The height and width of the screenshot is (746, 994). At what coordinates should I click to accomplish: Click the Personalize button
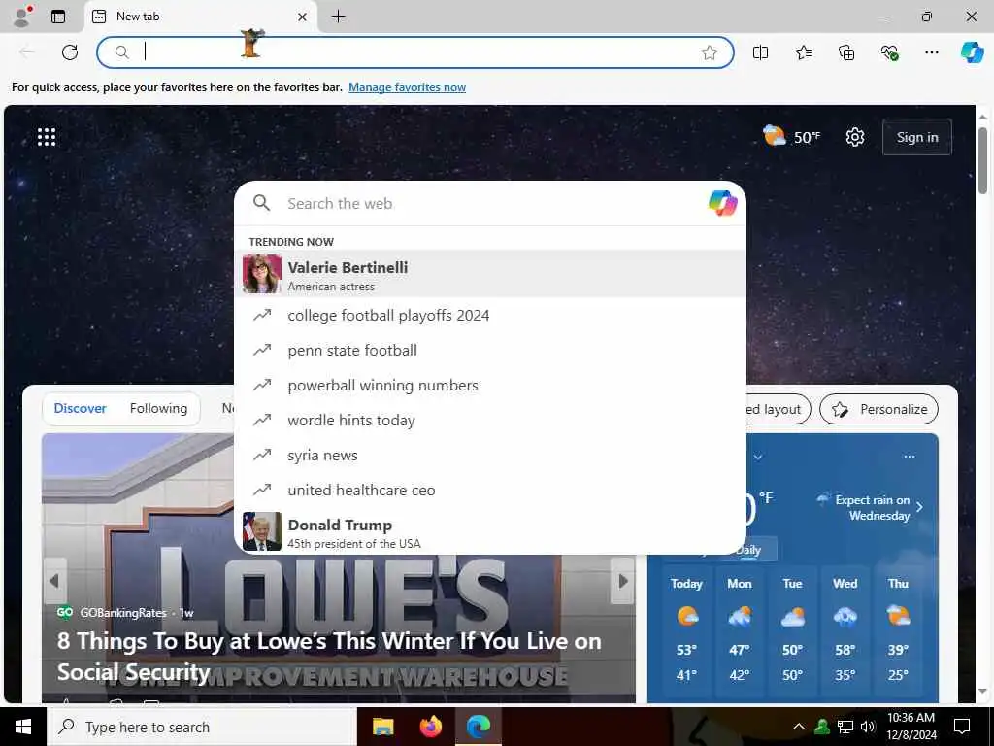(x=878, y=409)
